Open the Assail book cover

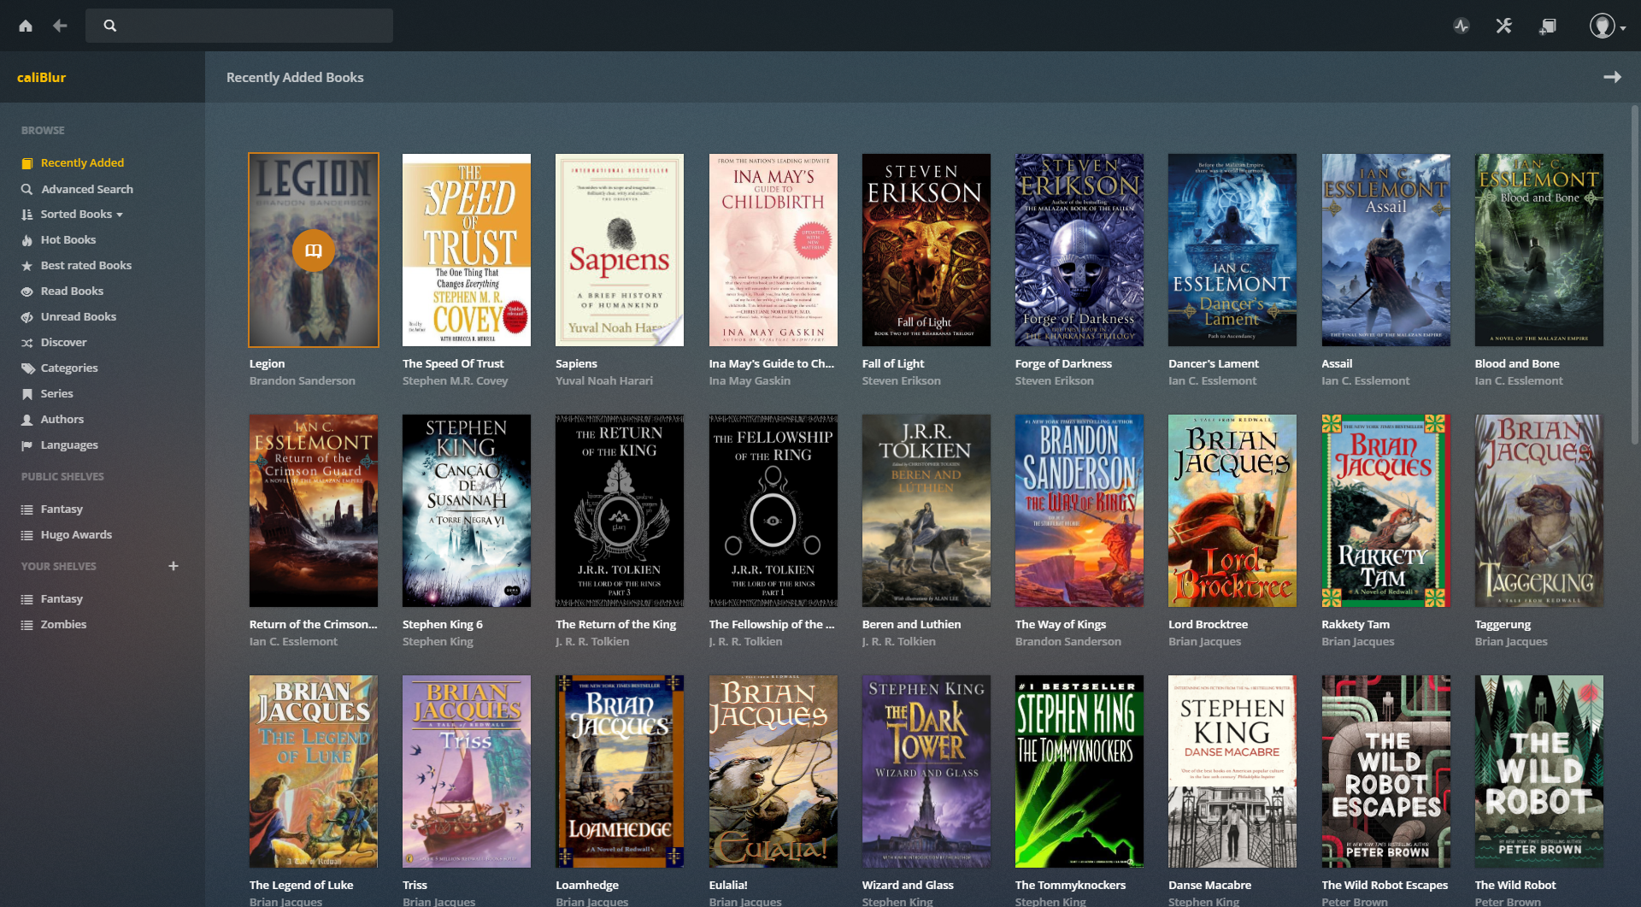point(1385,250)
